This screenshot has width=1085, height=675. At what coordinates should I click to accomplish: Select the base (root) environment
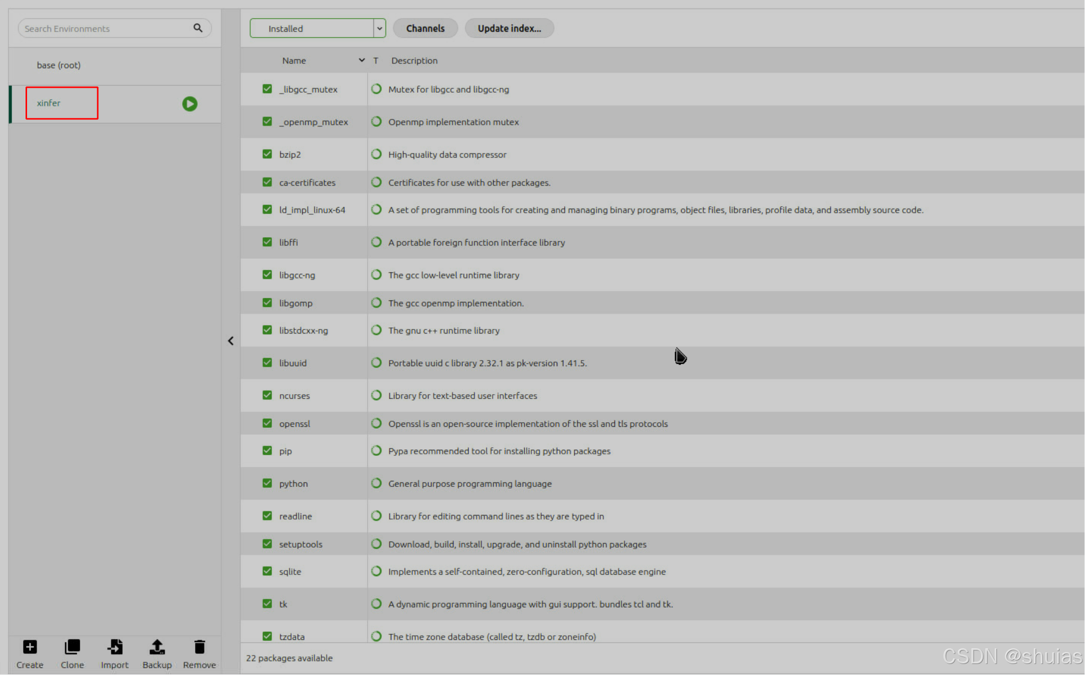[x=59, y=65]
